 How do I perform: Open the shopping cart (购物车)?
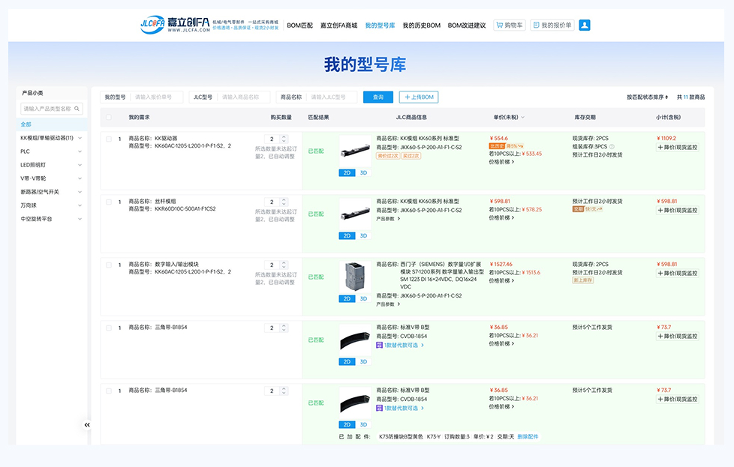[x=510, y=25]
